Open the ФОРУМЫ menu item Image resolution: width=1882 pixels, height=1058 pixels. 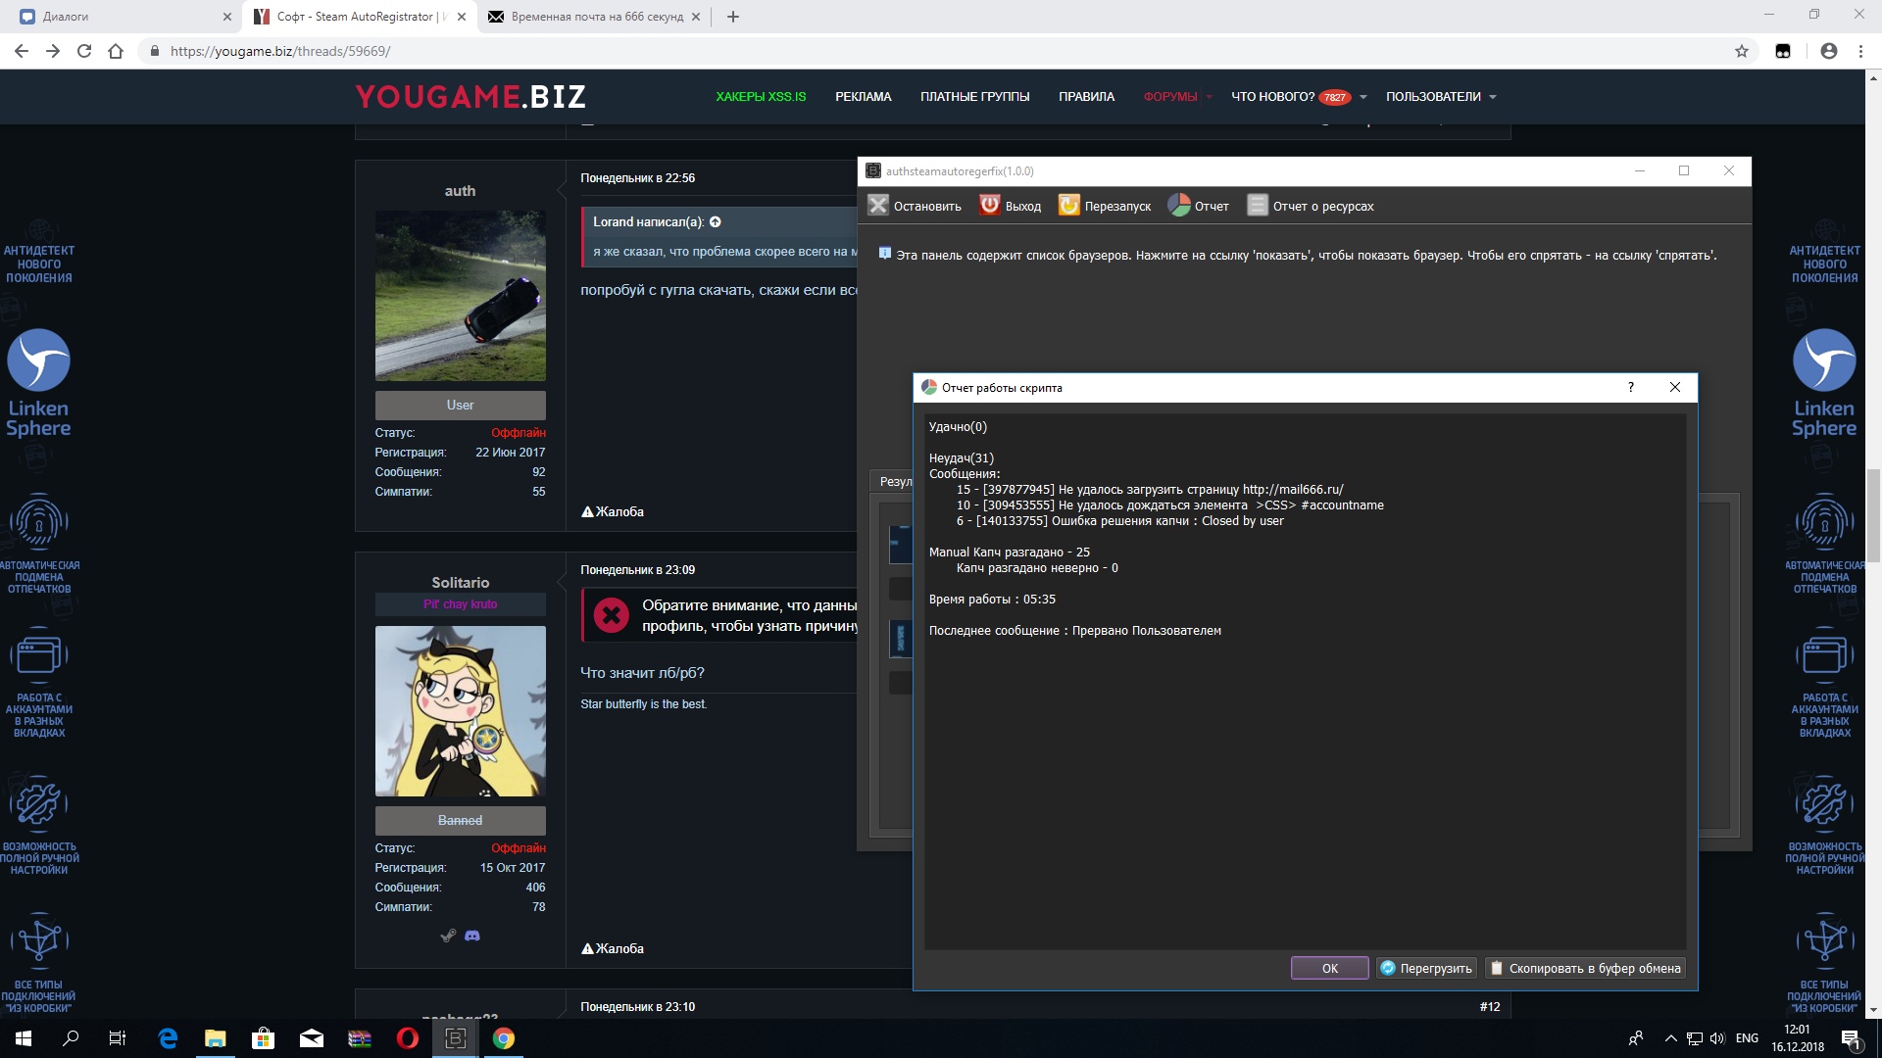pyautogui.click(x=1170, y=96)
